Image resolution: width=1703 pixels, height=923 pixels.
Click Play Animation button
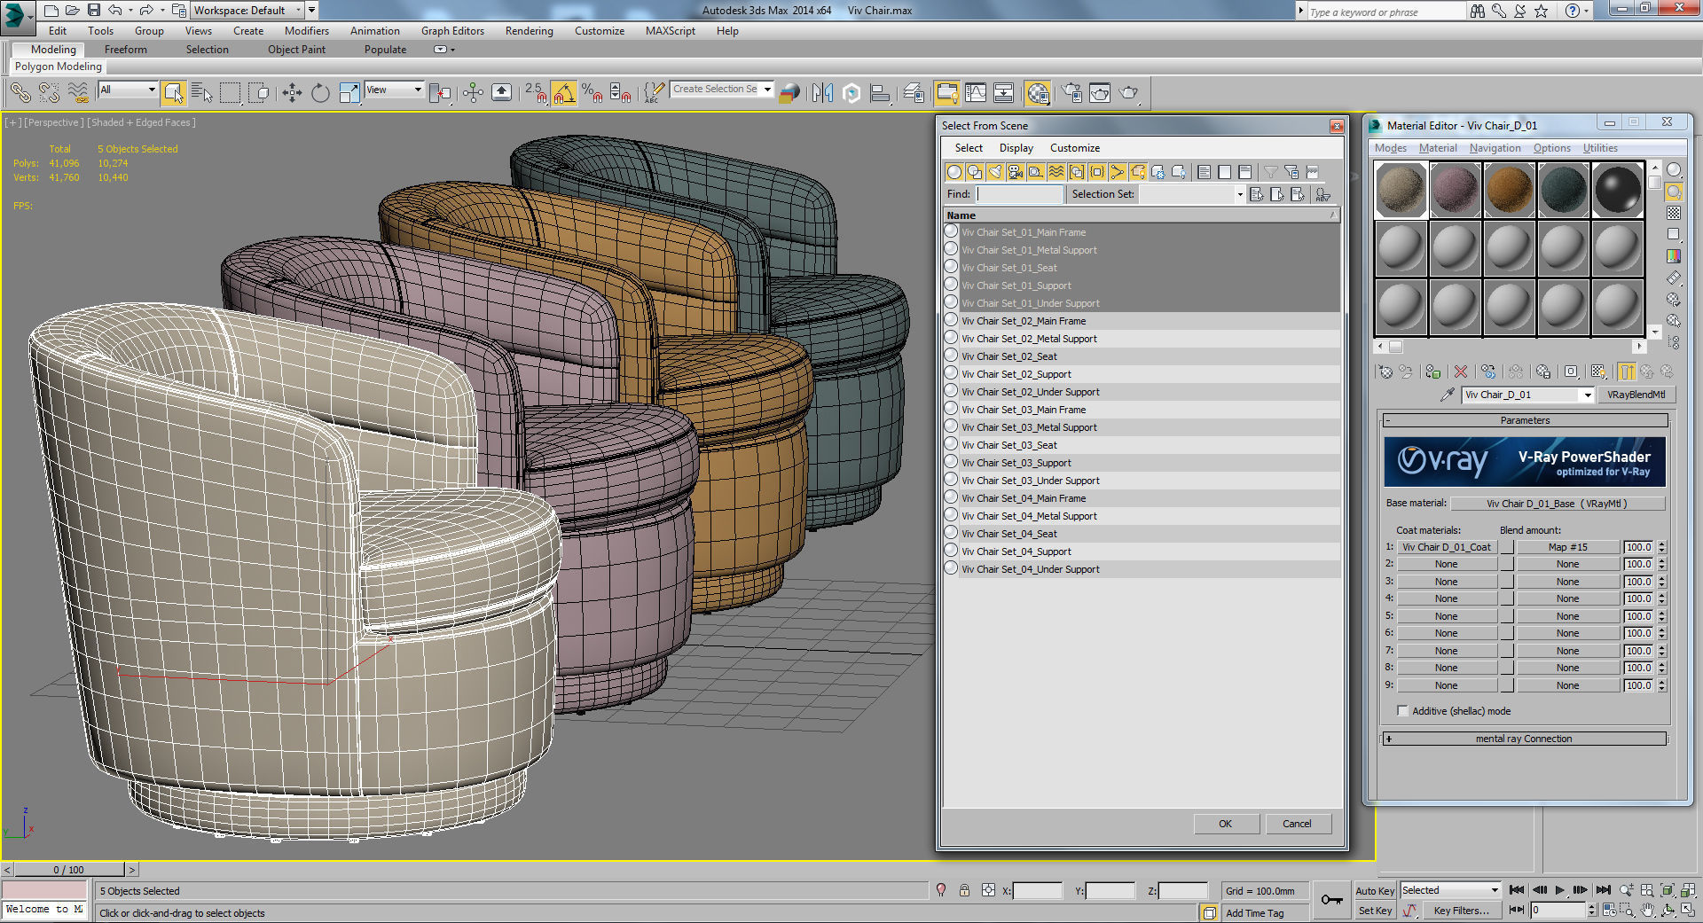tap(1559, 890)
